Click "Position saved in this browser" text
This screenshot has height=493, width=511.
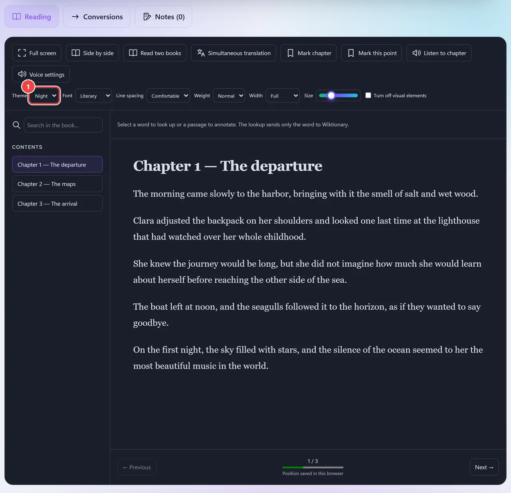(313, 473)
